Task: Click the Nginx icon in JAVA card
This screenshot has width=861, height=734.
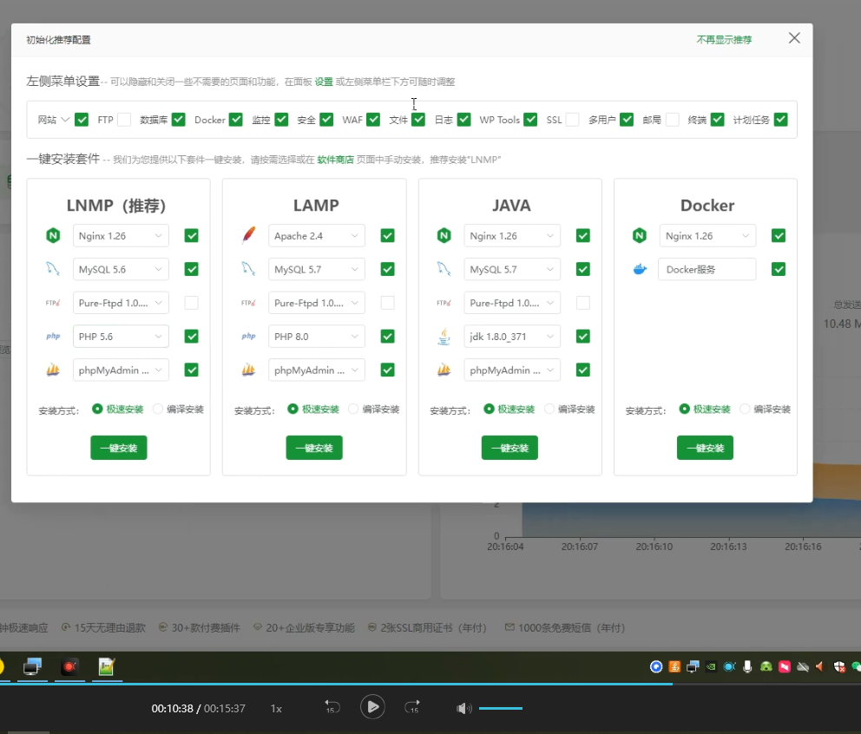Action: 444,236
